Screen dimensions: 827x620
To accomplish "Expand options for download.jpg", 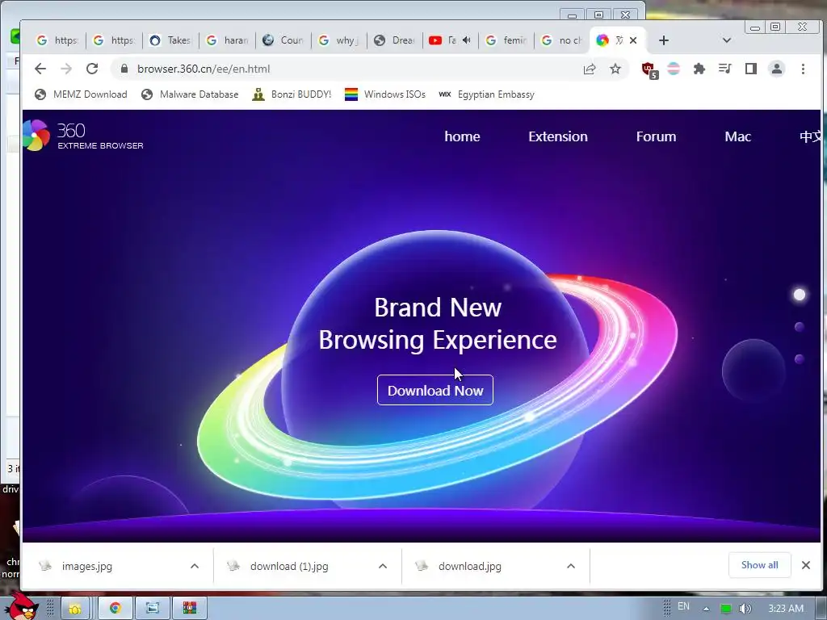I will coord(571,566).
